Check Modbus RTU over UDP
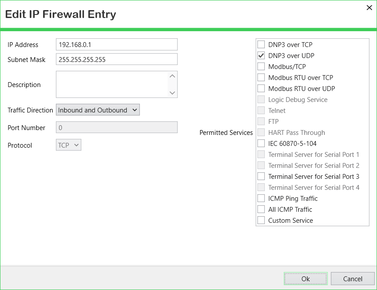 [261, 88]
